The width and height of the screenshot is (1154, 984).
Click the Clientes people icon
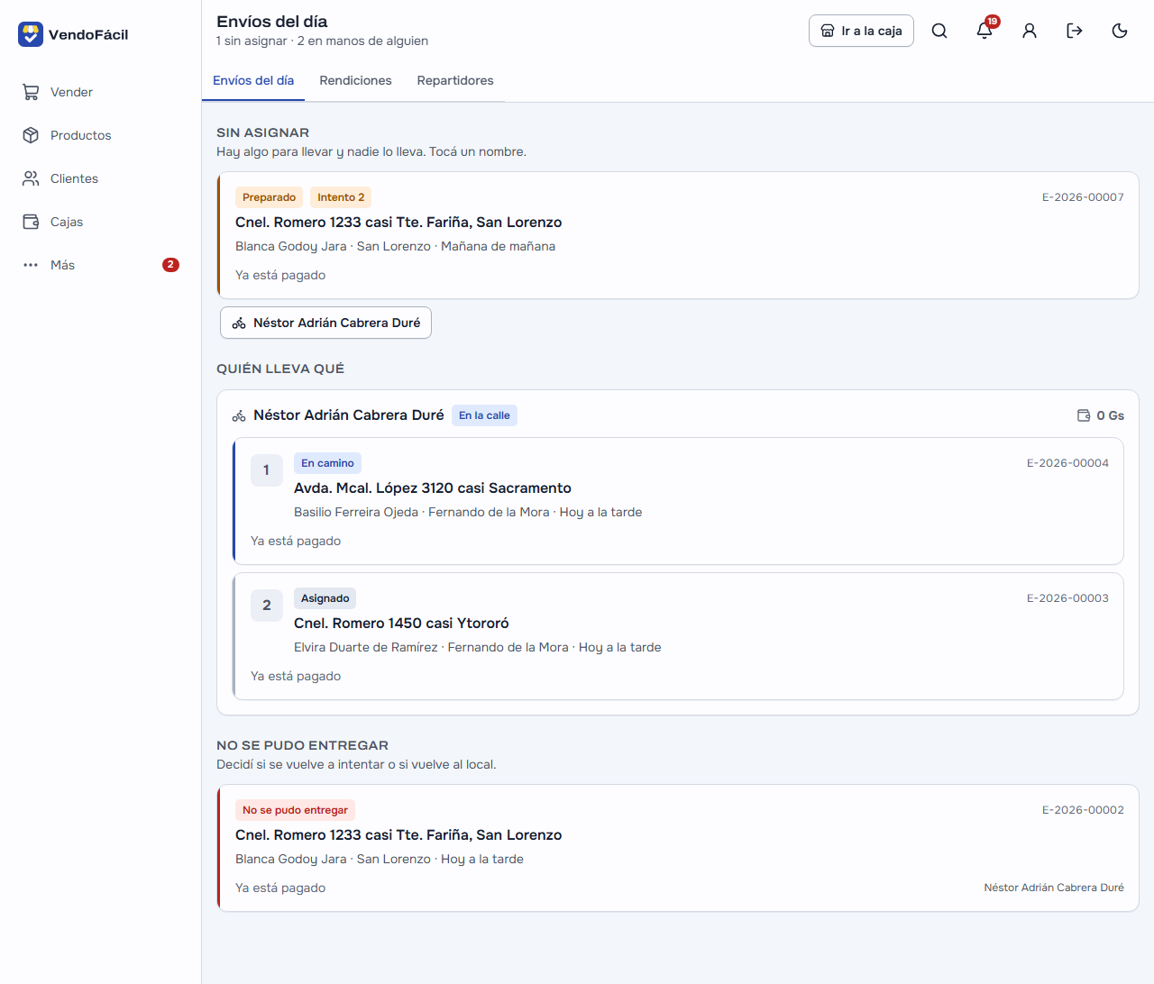(31, 178)
